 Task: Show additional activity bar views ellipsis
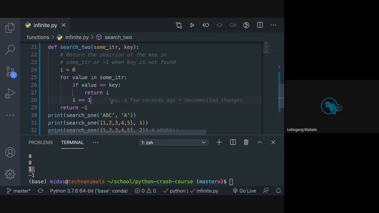pyautogui.click(x=10, y=115)
